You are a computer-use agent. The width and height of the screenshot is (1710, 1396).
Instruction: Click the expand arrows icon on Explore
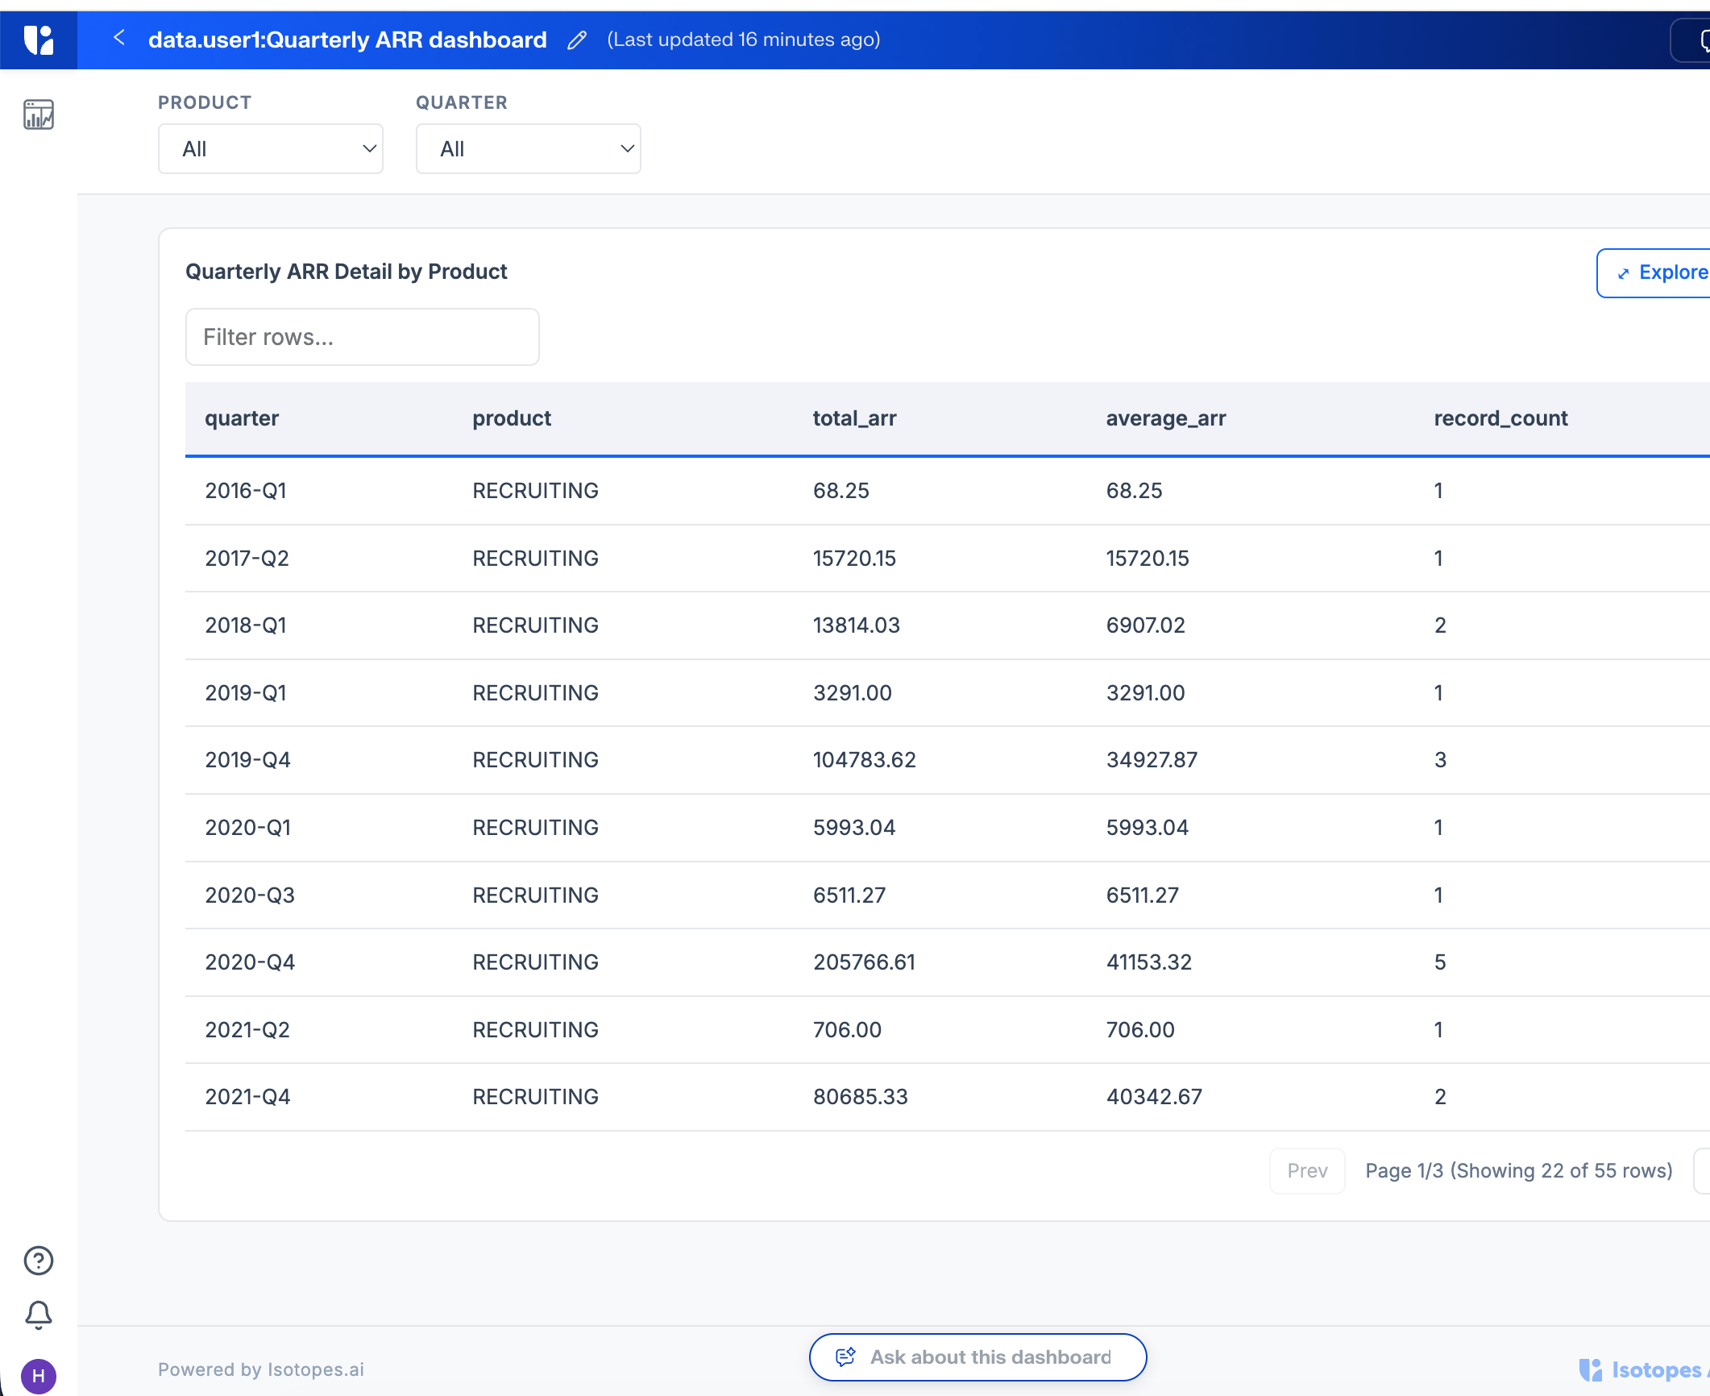tap(1623, 274)
